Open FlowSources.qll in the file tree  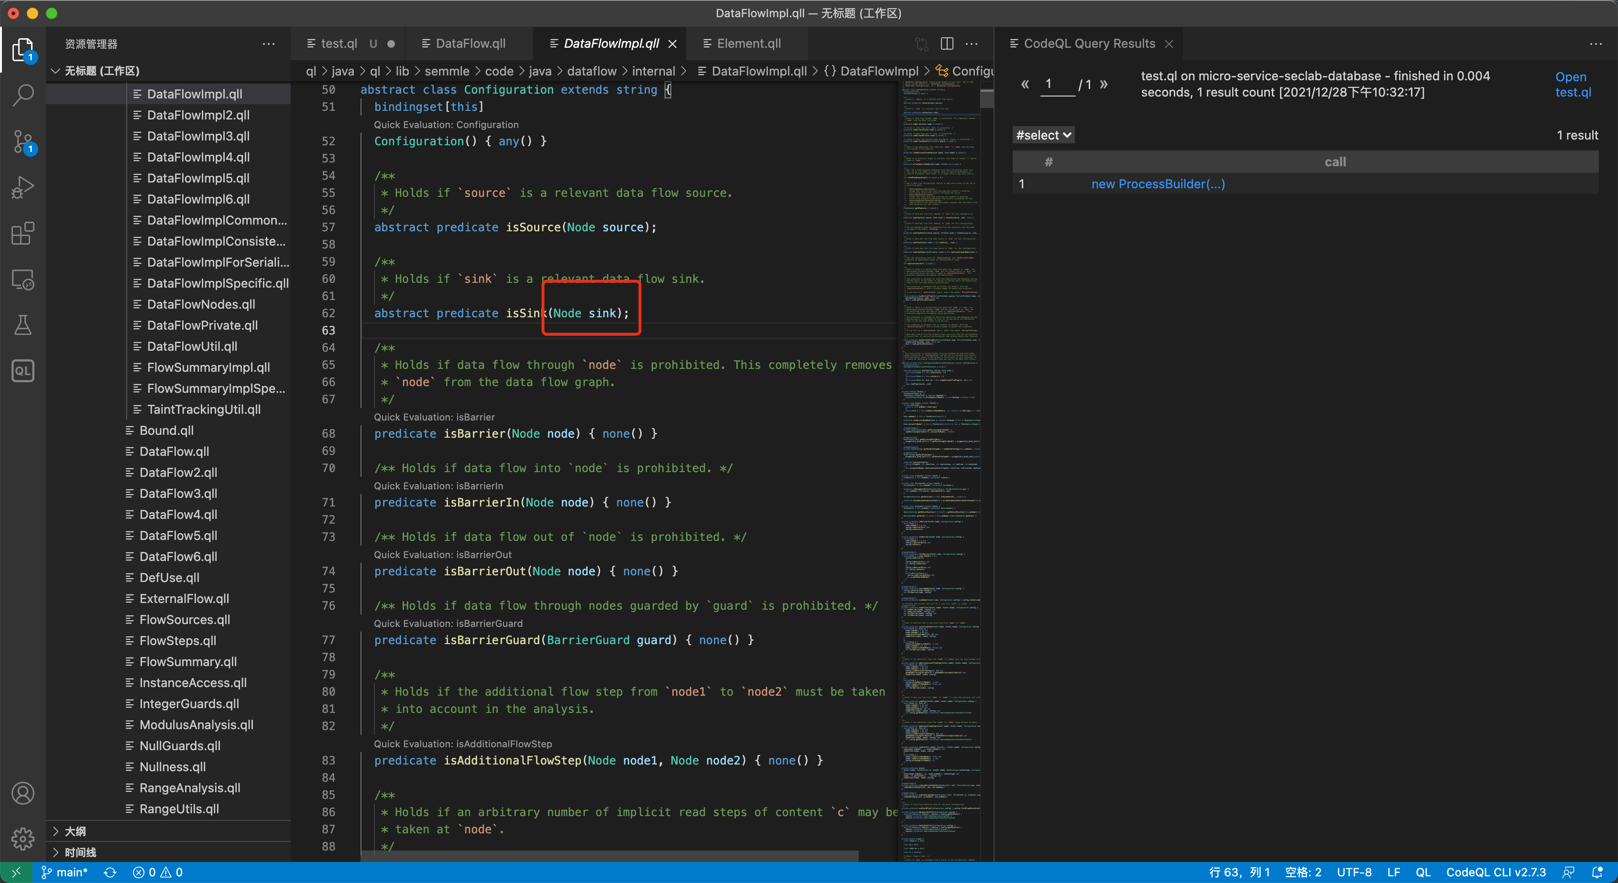pyautogui.click(x=185, y=619)
